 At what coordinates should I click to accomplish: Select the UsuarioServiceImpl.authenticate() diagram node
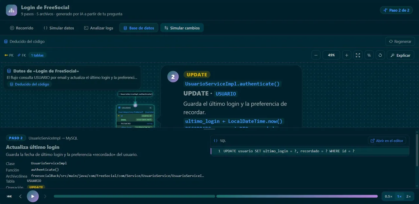pyautogui.click(x=135, y=94)
